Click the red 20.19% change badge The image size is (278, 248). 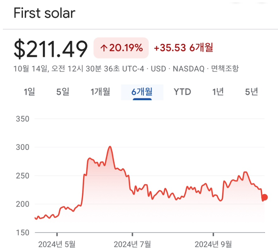point(121,48)
